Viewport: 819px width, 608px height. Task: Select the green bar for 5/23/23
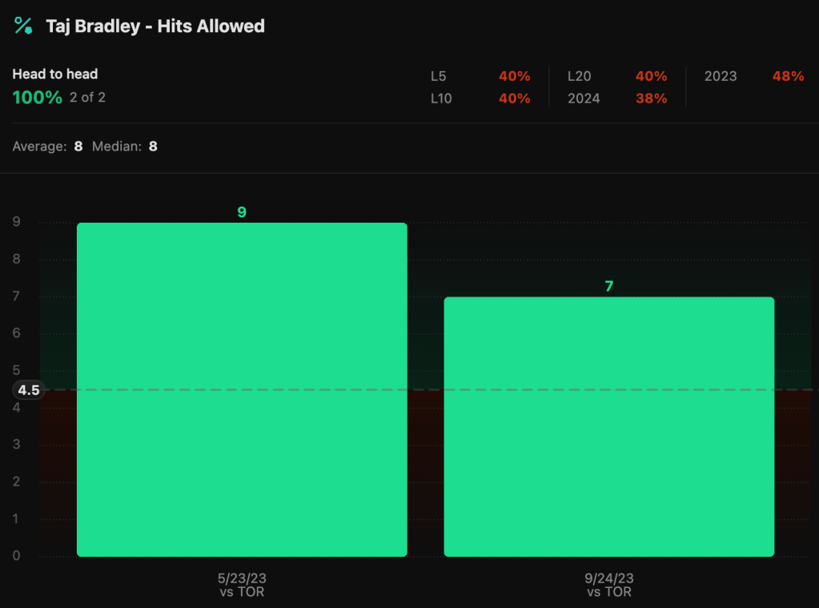coord(242,389)
